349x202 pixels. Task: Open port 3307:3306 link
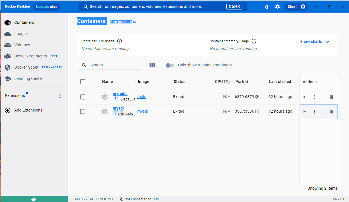click(247, 111)
